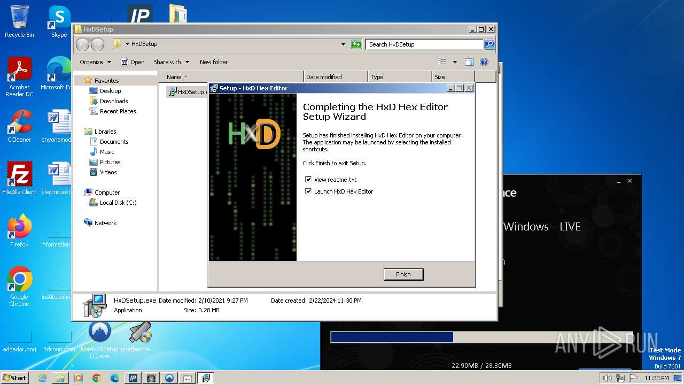Open Media Player taskbar icon
This screenshot has width=684, height=385.
[x=79, y=378]
